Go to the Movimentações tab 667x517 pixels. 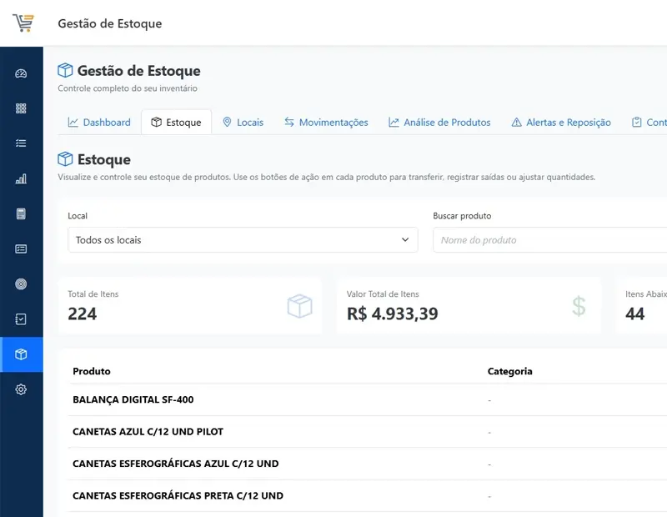pos(326,123)
